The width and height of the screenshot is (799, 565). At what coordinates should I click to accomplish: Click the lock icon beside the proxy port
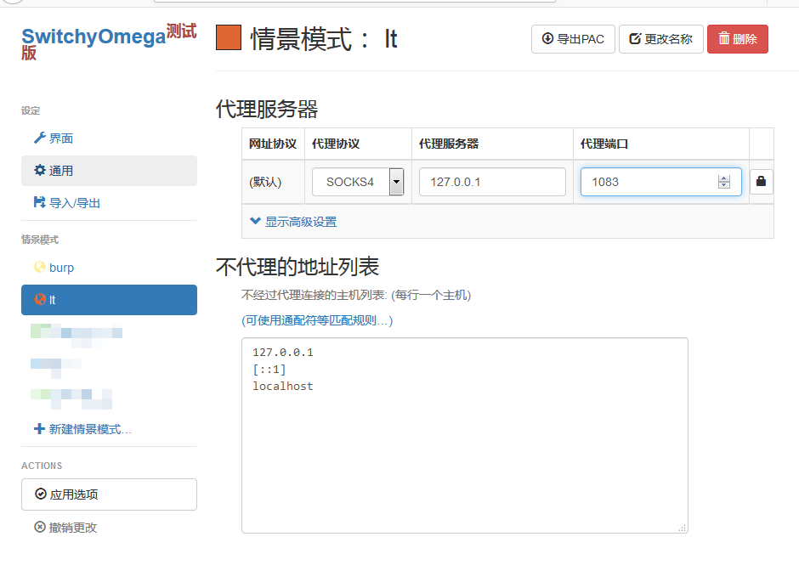761,182
